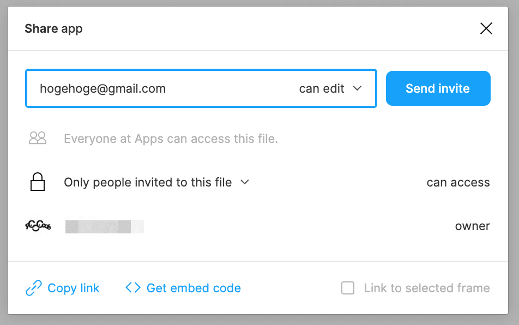
Task: Click the people group icon
Action: [x=38, y=139]
